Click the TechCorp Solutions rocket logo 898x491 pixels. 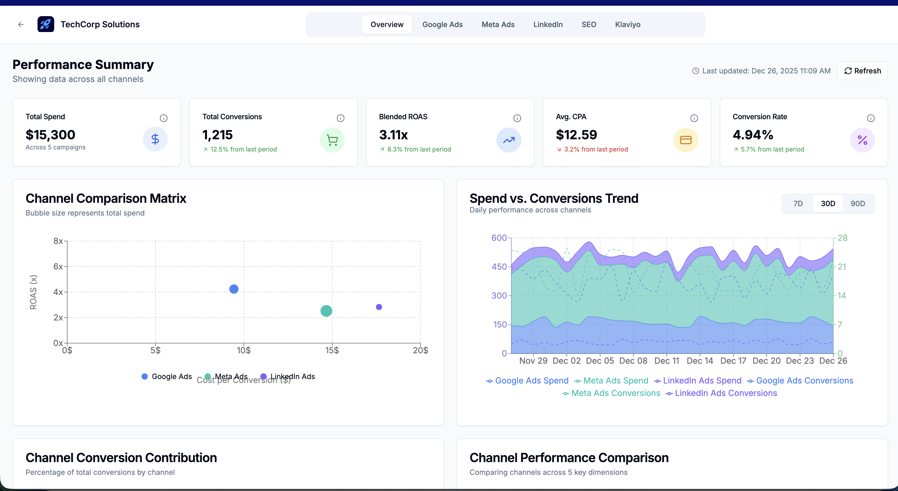(46, 24)
